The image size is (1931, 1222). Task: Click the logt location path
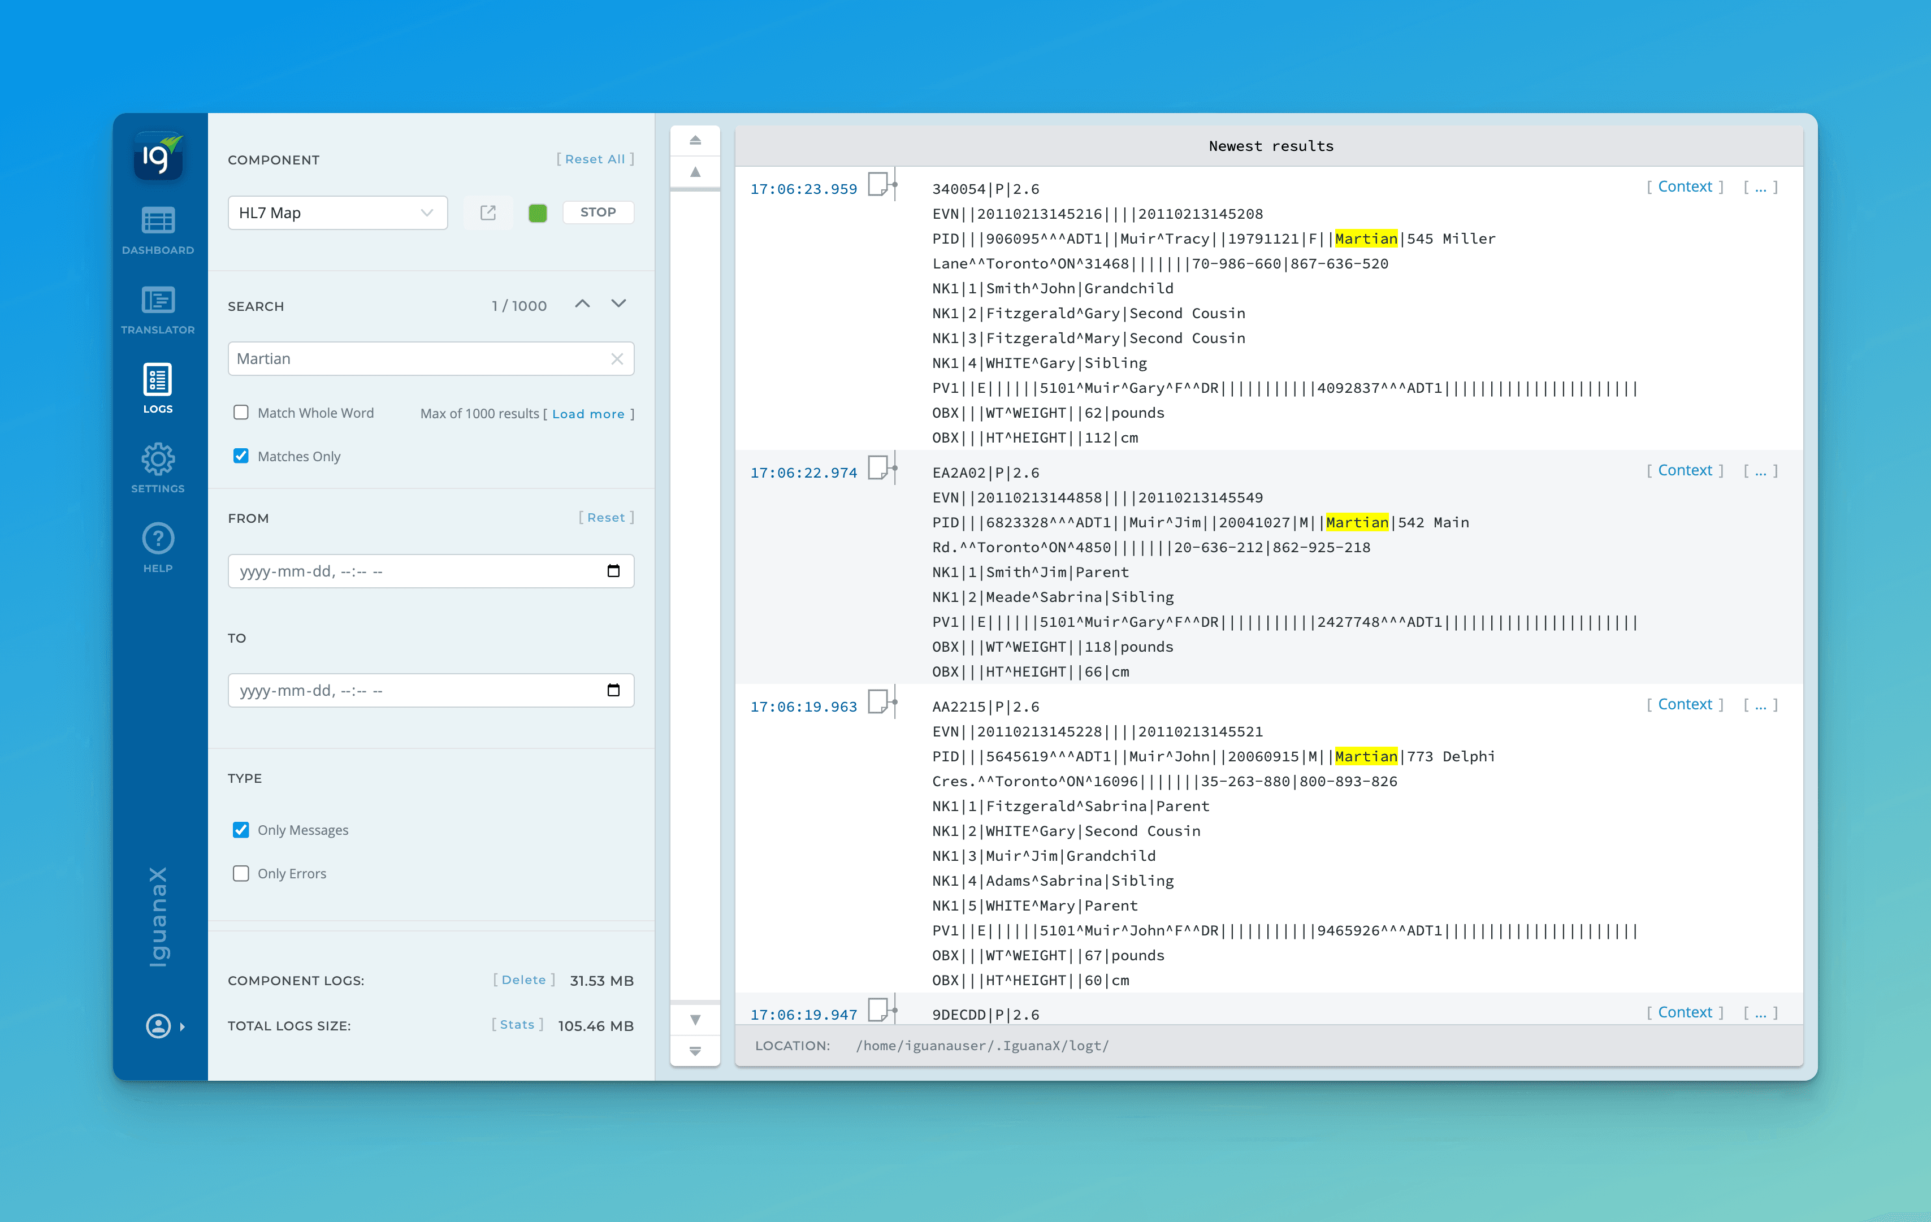[982, 1046]
